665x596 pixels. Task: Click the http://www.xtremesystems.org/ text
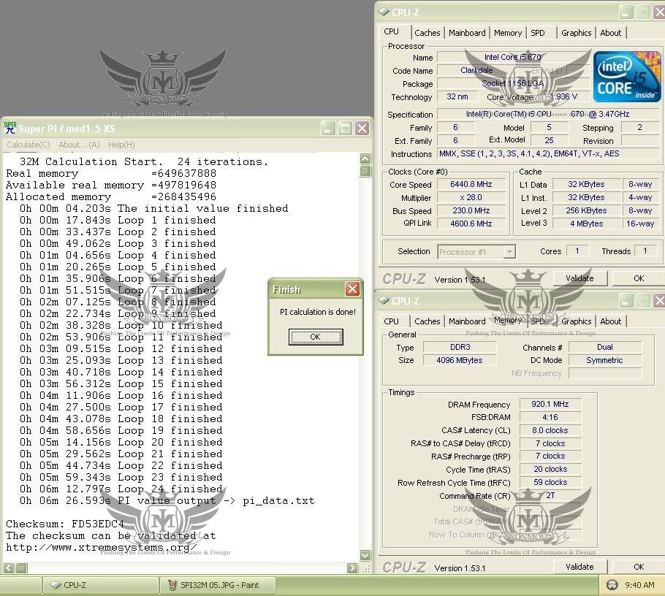pos(101,547)
